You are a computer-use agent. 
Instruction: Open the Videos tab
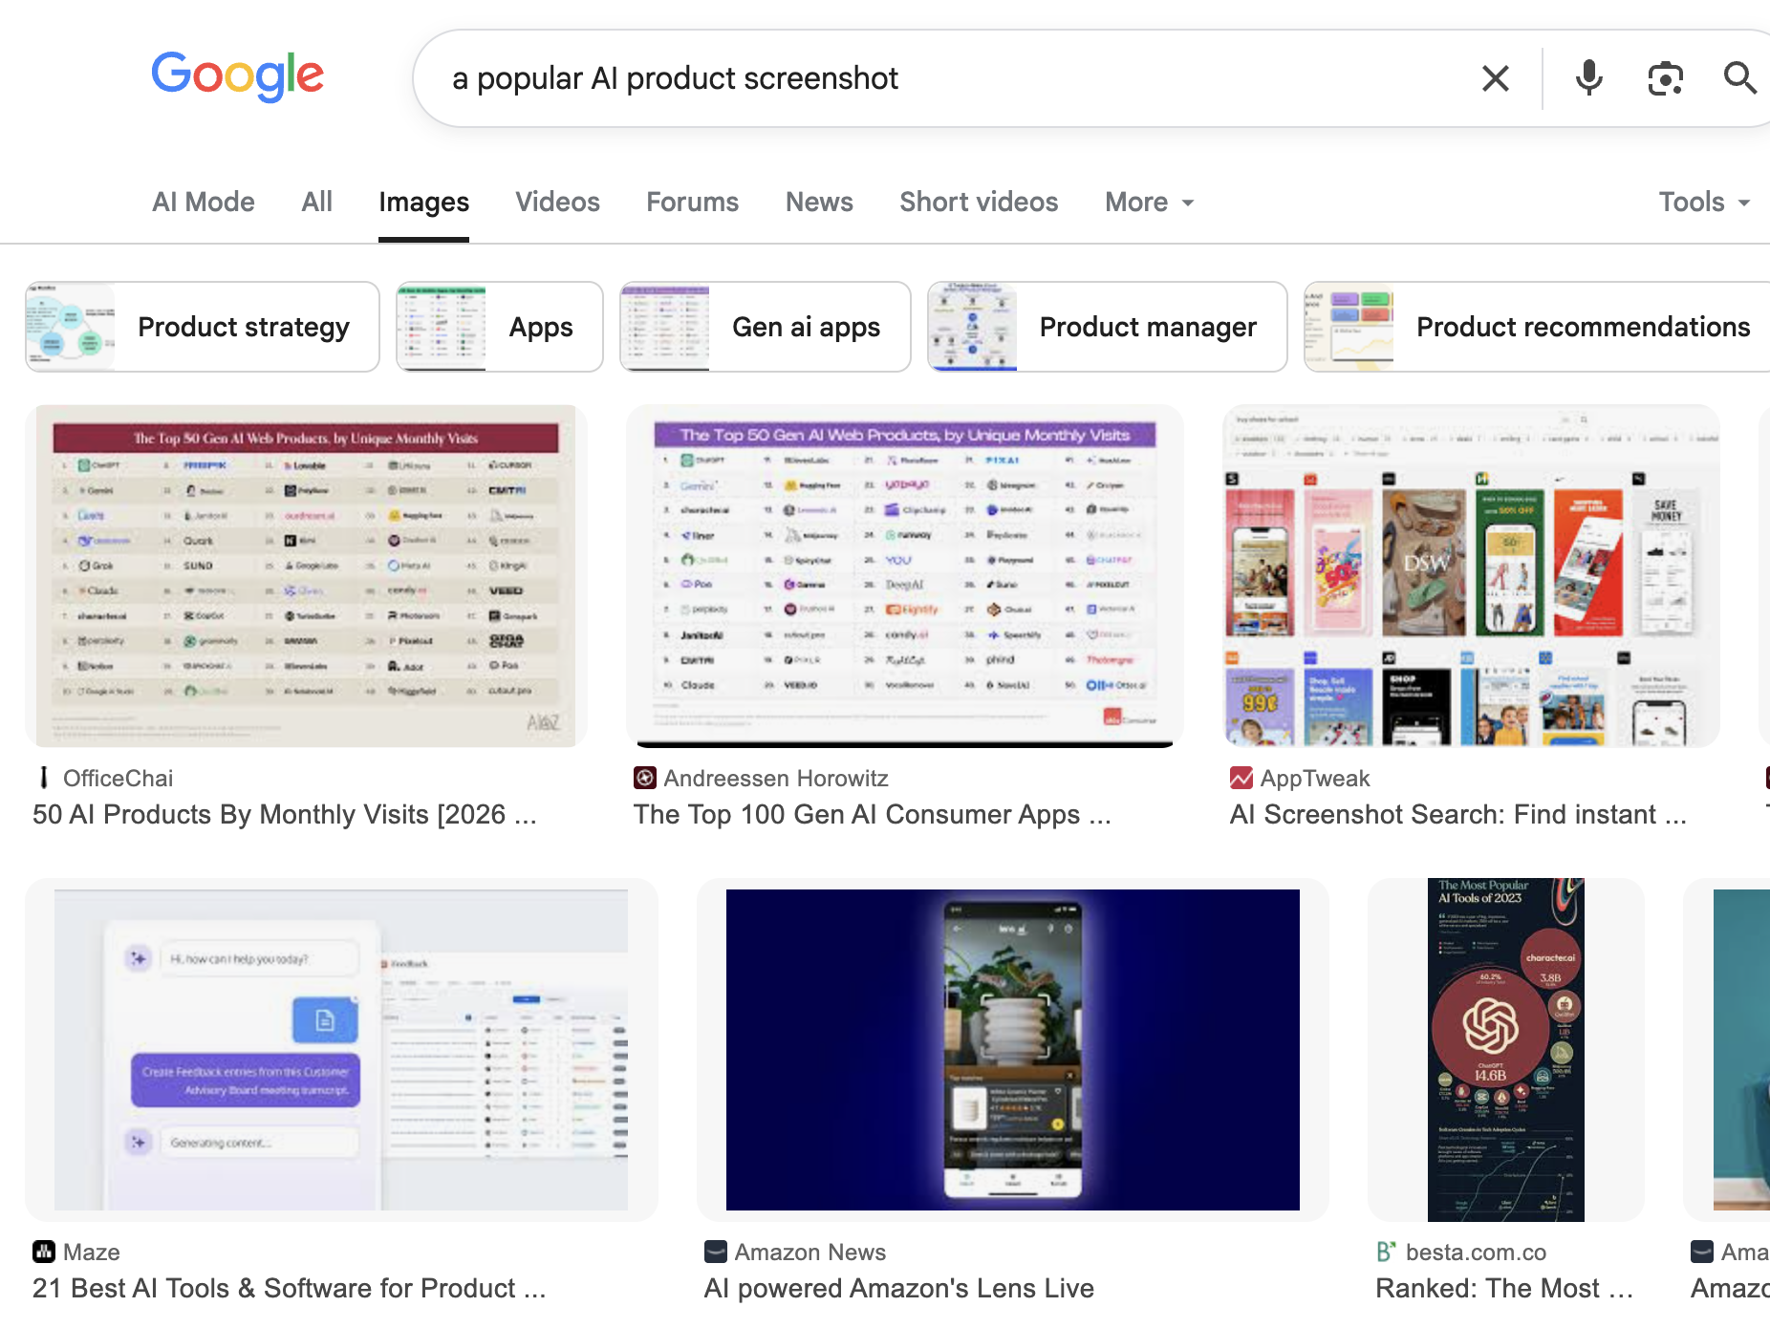pos(558,202)
